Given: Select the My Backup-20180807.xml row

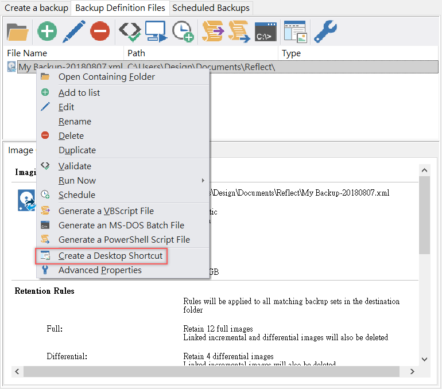Looking at the screenshot, I should coord(228,67).
